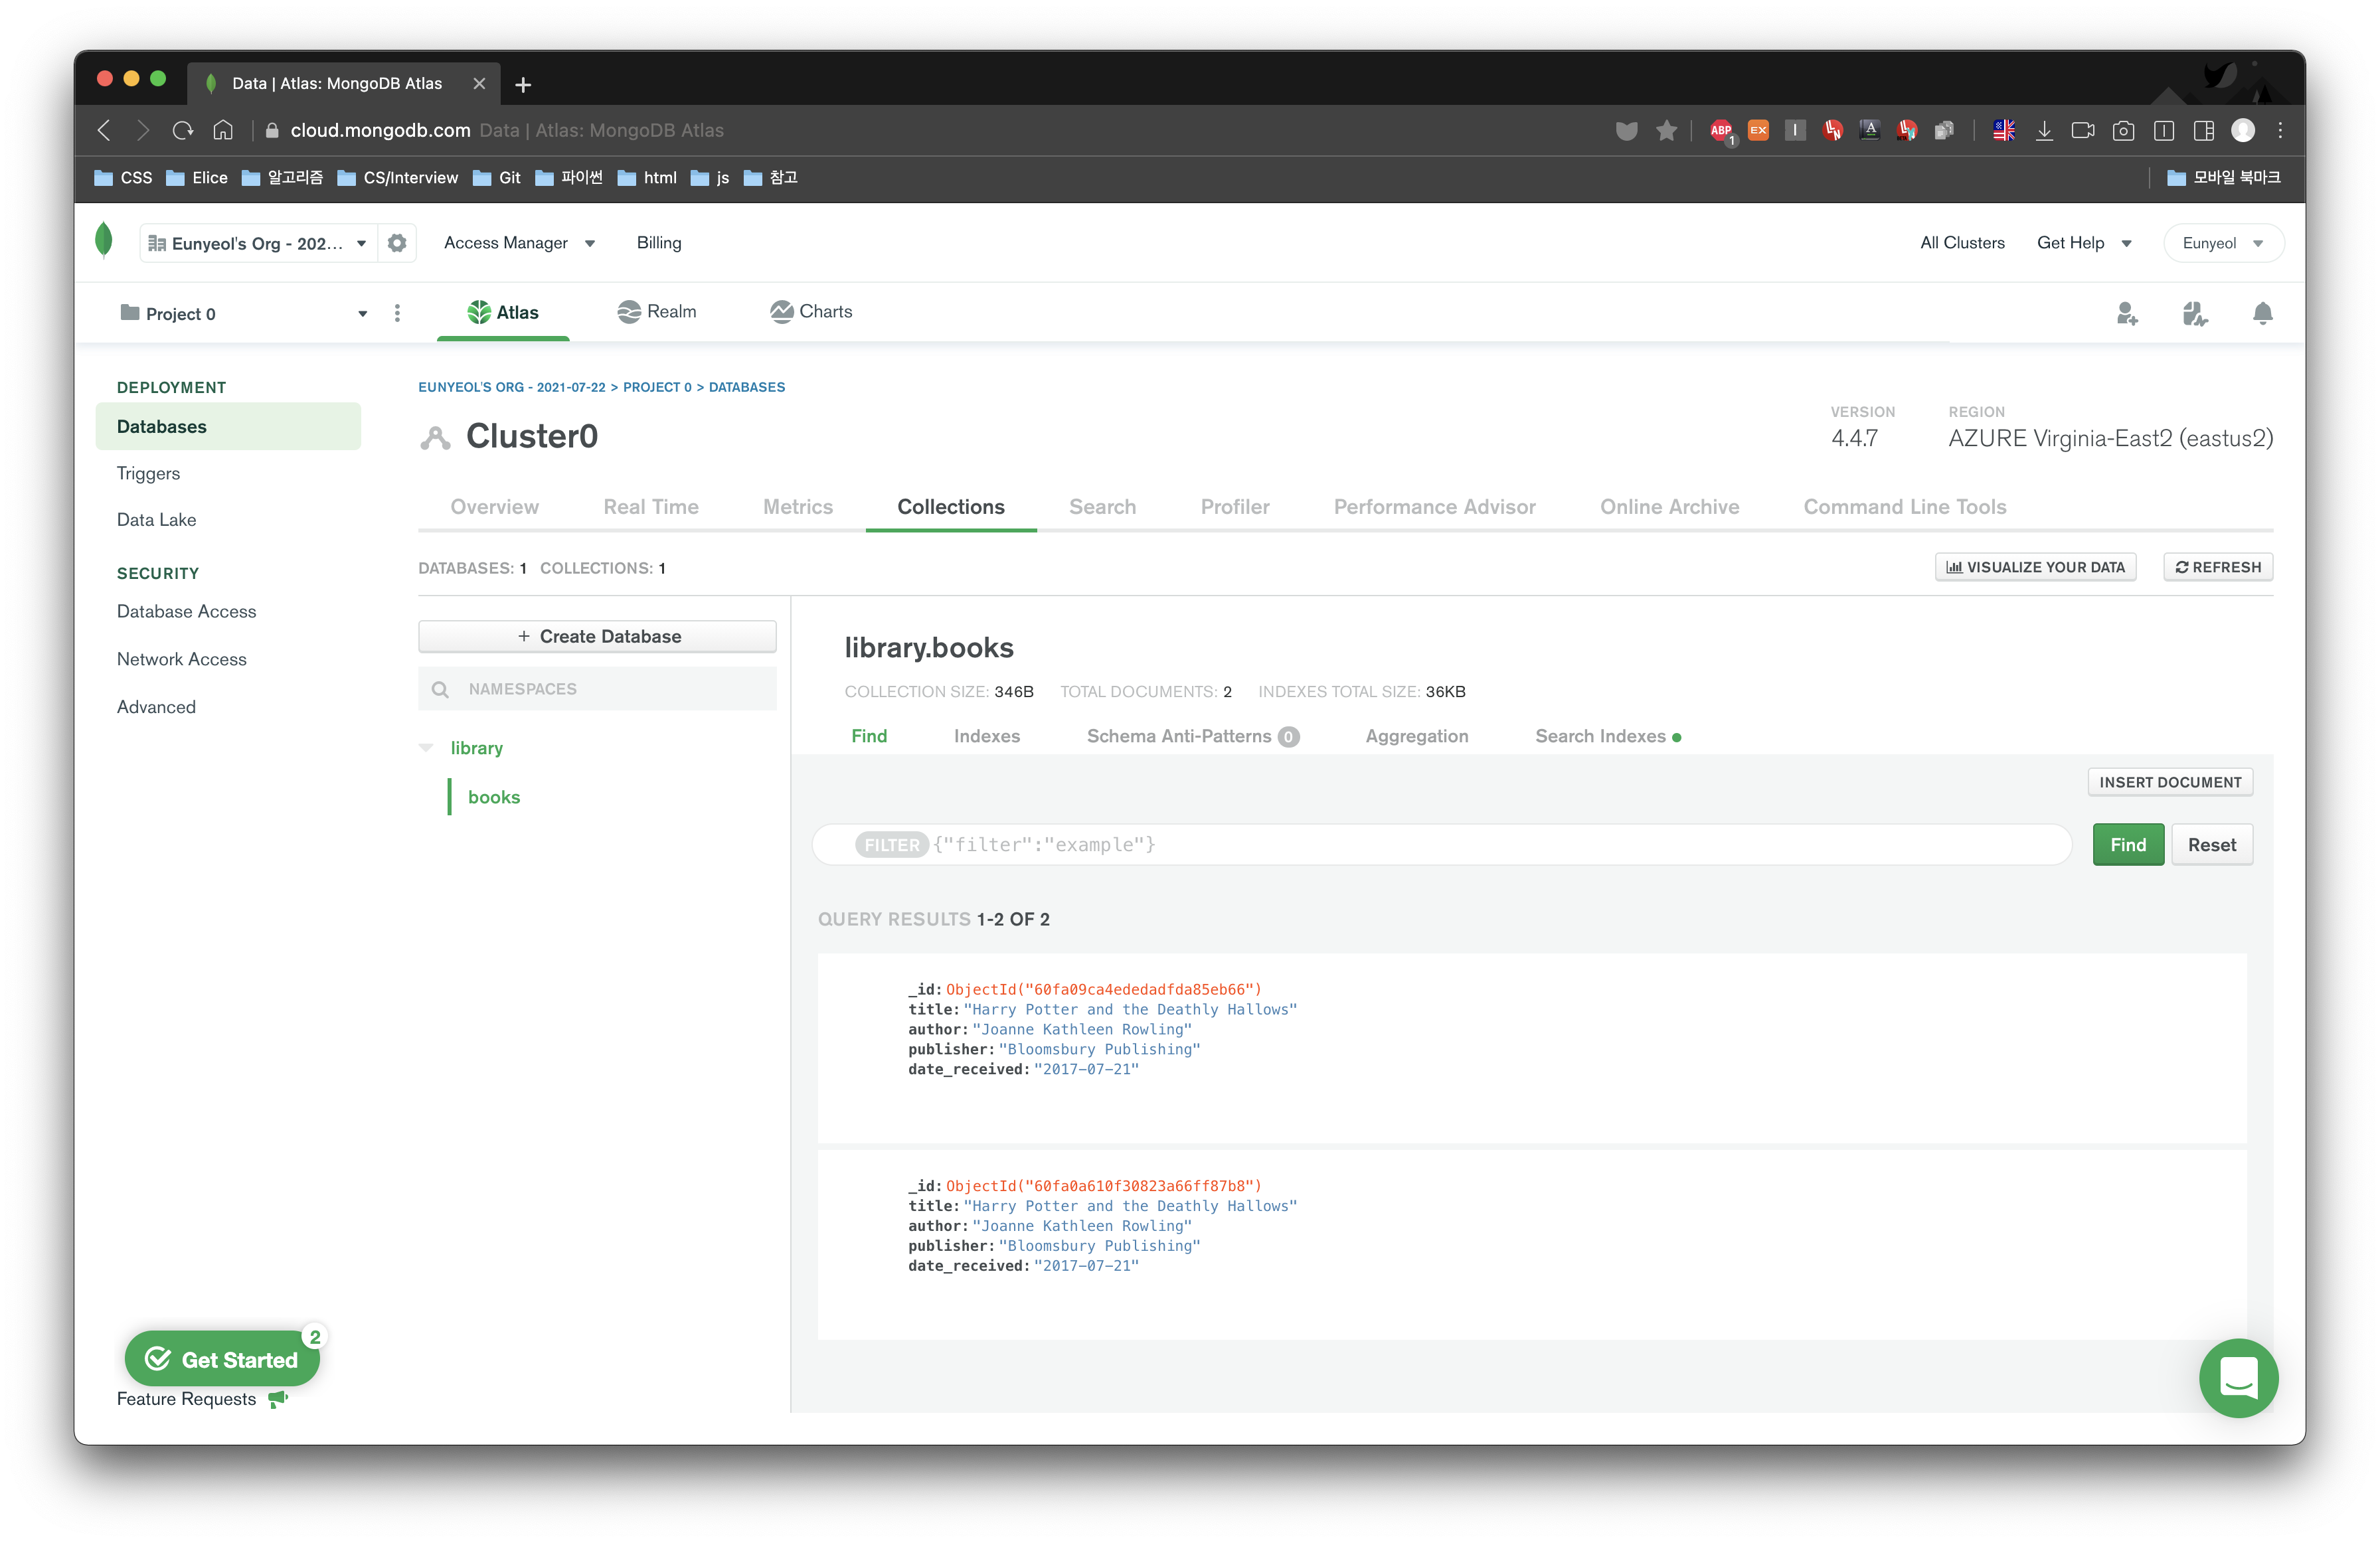The width and height of the screenshot is (2380, 1543).
Task: Select the books collection
Action: (494, 797)
